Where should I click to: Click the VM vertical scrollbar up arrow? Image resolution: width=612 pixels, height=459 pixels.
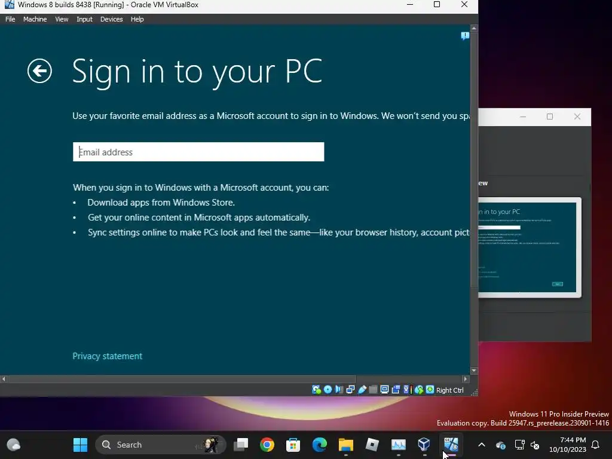[474, 29]
